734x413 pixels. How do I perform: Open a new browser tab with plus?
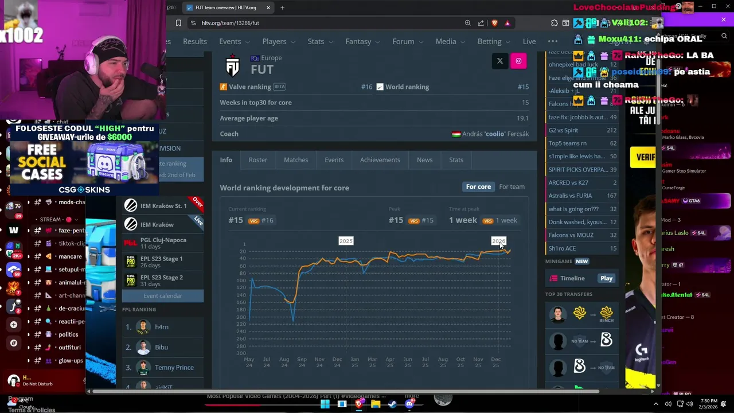click(282, 7)
